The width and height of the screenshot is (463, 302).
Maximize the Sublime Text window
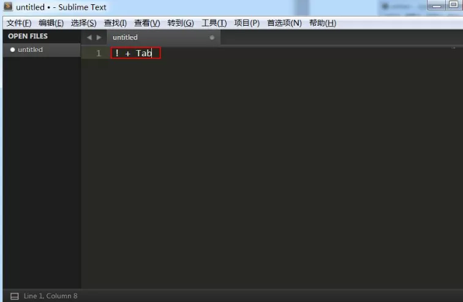454,5
